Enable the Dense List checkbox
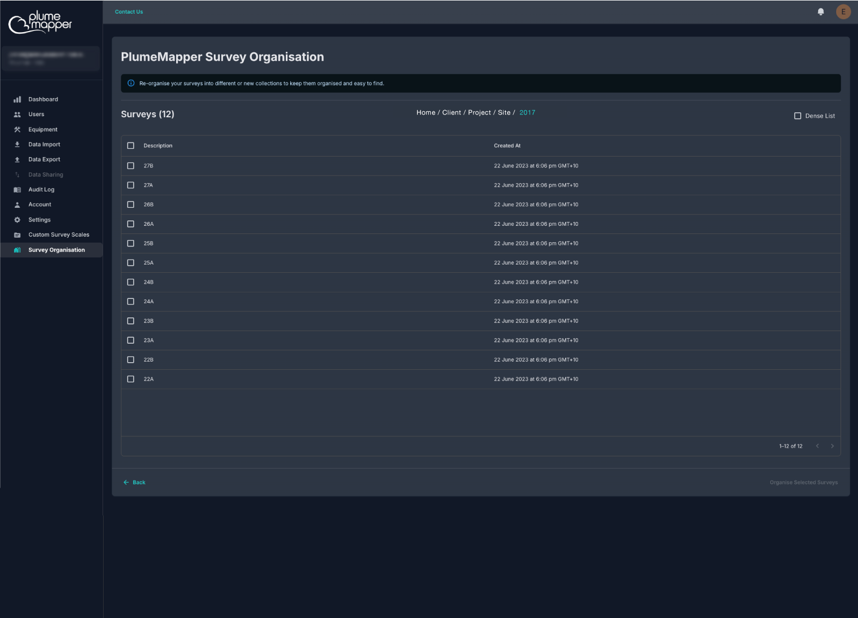This screenshot has width=858, height=618. click(x=797, y=116)
